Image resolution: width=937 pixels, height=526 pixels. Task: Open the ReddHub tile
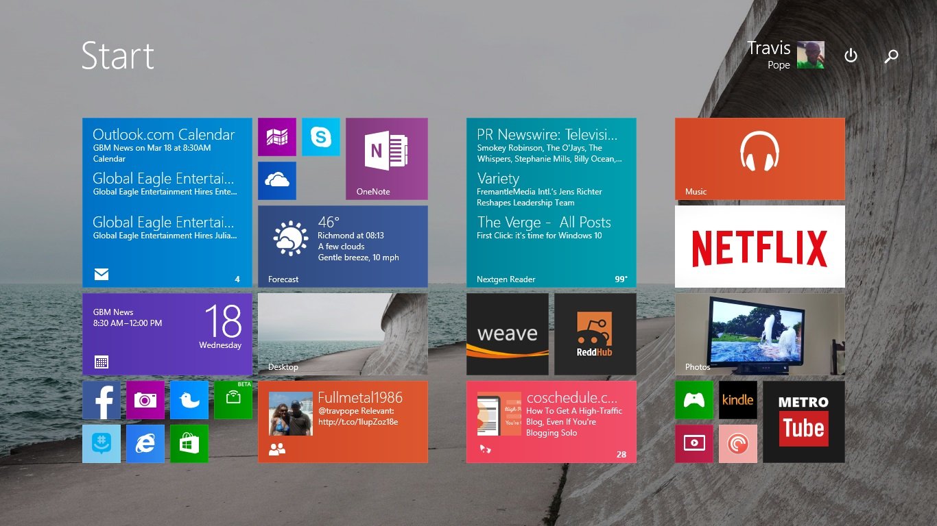[595, 334]
